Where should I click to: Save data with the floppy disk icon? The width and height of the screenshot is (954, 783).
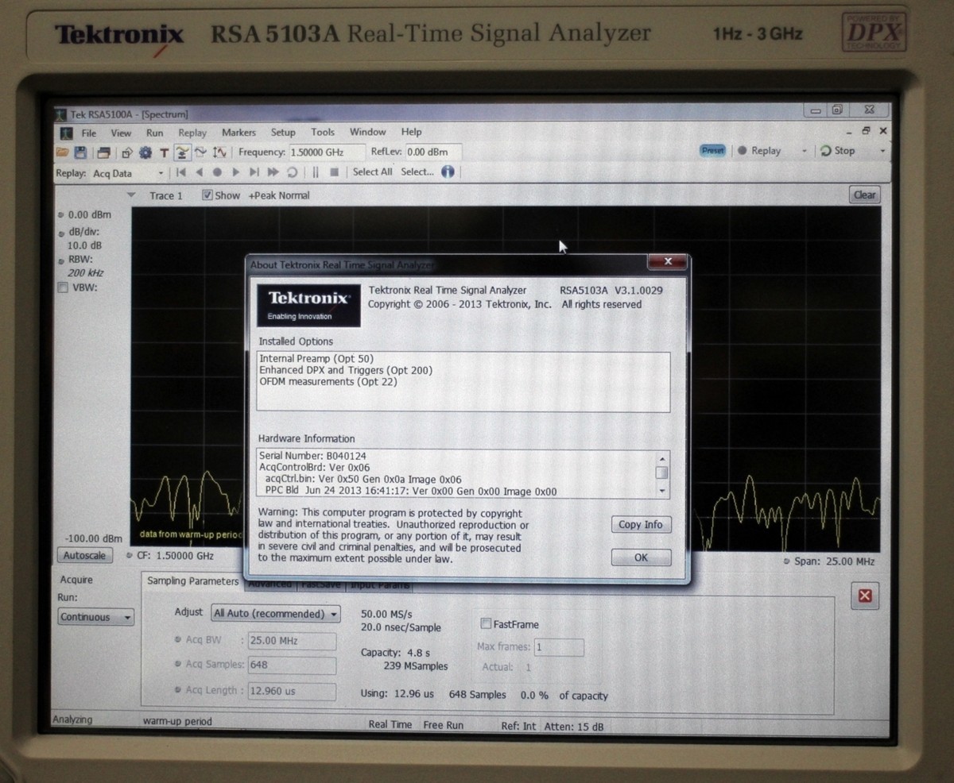pos(80,152)
